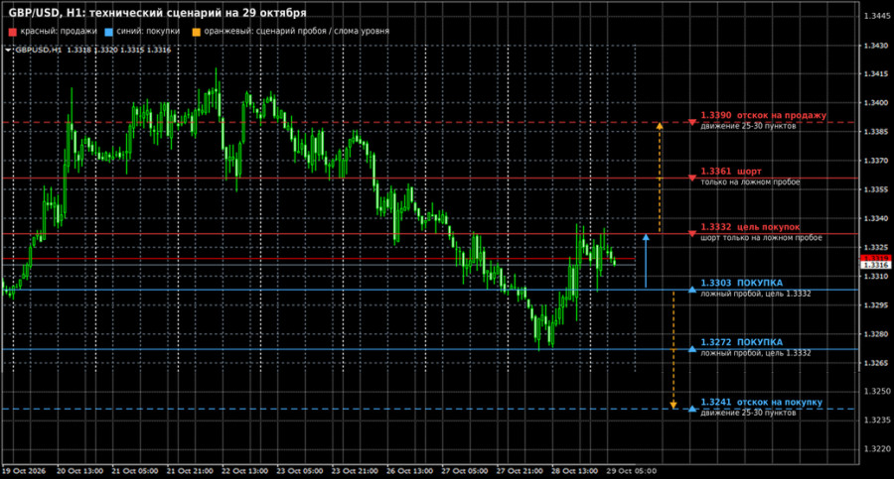Select the label 1.3361 шорт

[x=731, y=171]
